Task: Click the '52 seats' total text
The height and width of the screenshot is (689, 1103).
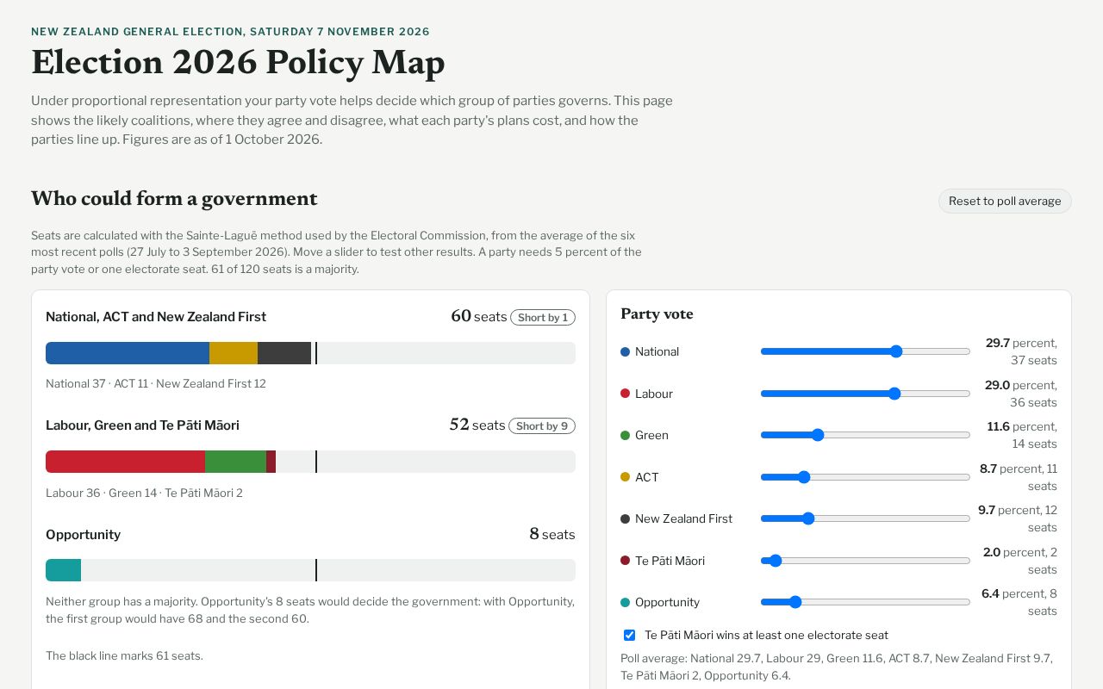Action: point(477,425)
